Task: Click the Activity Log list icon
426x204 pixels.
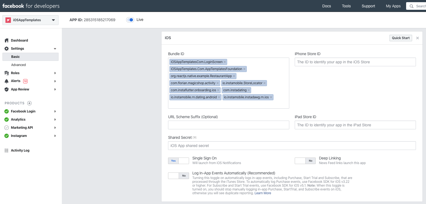Action: (x=7, y=150)
